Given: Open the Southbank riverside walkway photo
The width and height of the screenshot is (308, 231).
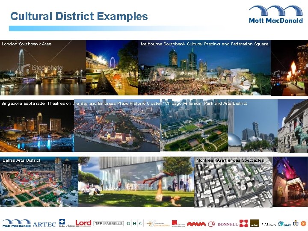Looking at the screenshot, I should click(x=112, y=68).
